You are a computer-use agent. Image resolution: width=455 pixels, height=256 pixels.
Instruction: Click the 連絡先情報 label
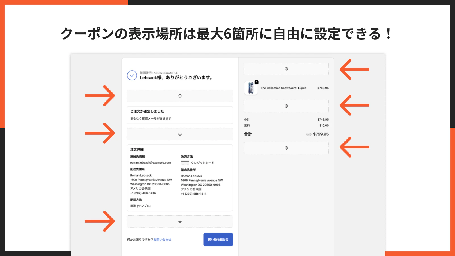tap(138, 156)
